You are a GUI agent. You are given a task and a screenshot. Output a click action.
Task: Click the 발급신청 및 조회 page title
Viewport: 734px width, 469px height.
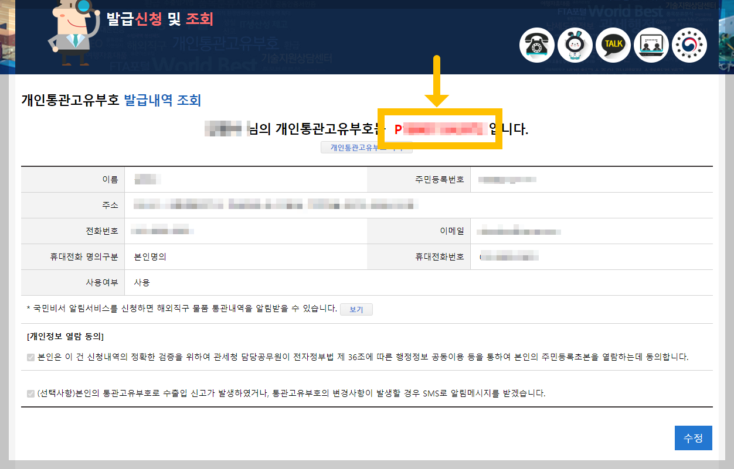click(x=160, y=19)
